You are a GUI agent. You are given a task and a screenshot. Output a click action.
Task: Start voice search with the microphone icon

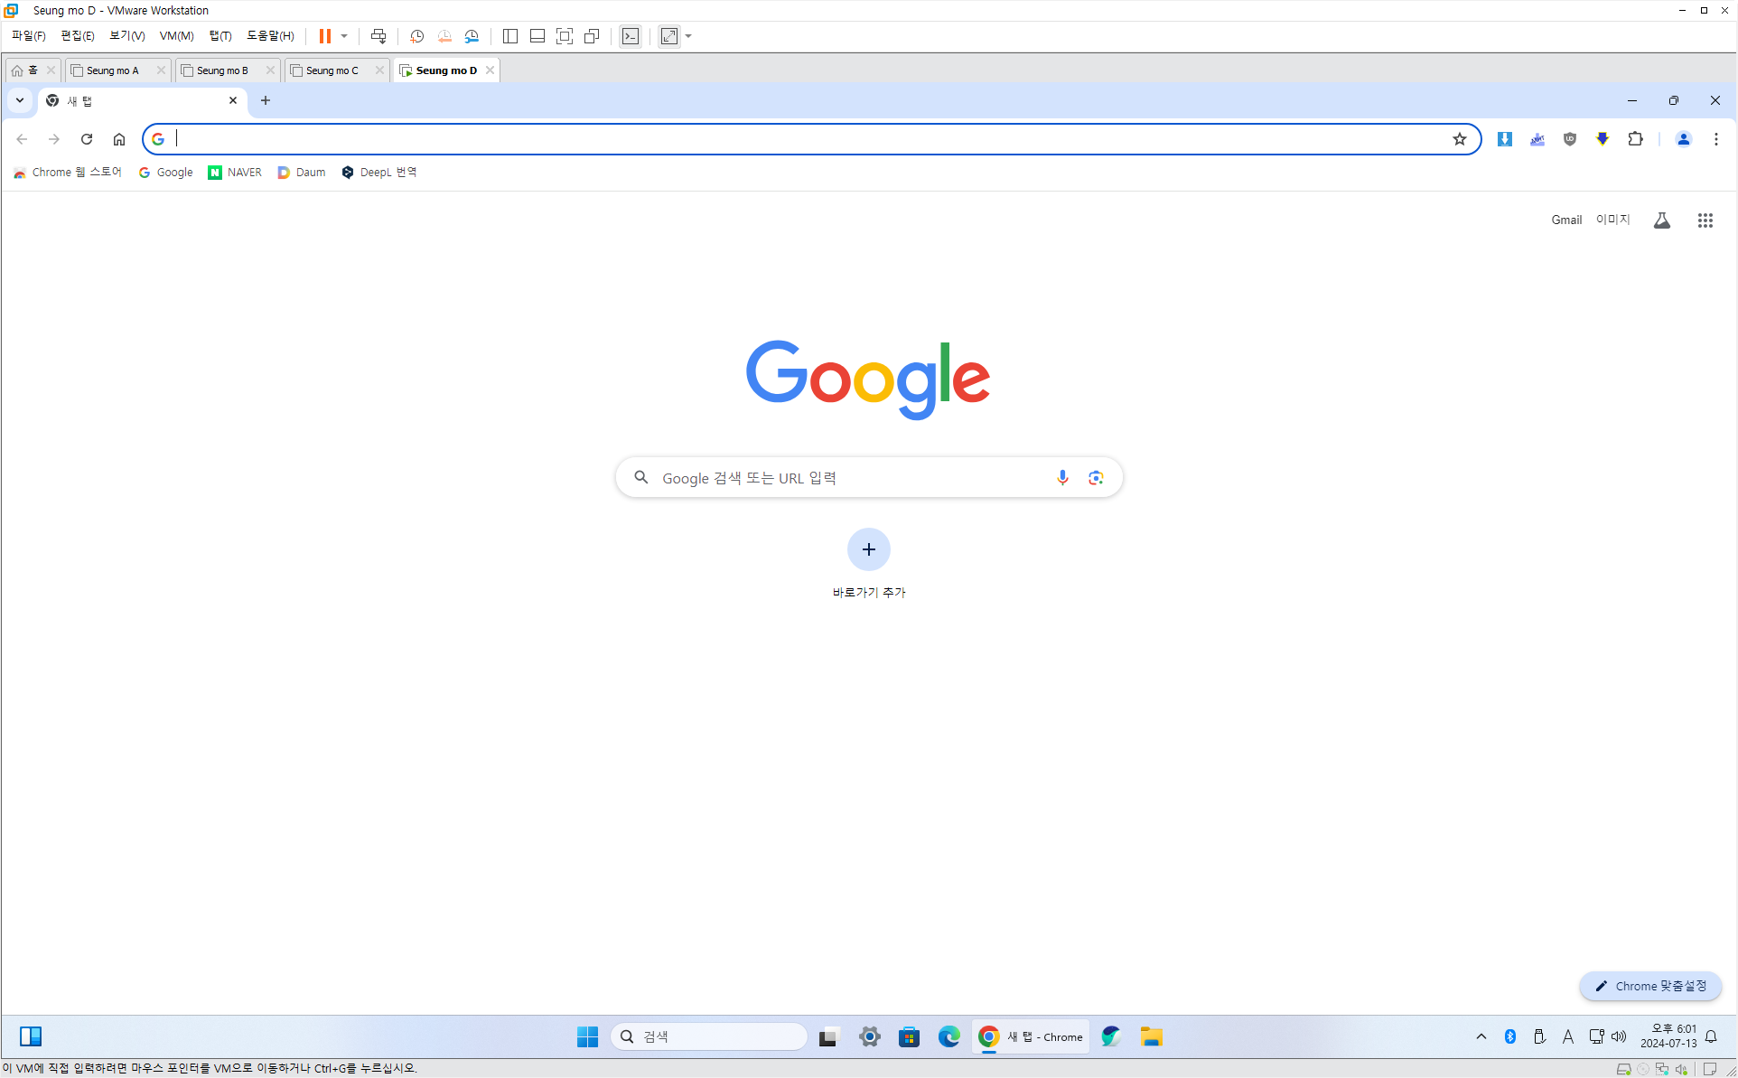pos(1062,477)
